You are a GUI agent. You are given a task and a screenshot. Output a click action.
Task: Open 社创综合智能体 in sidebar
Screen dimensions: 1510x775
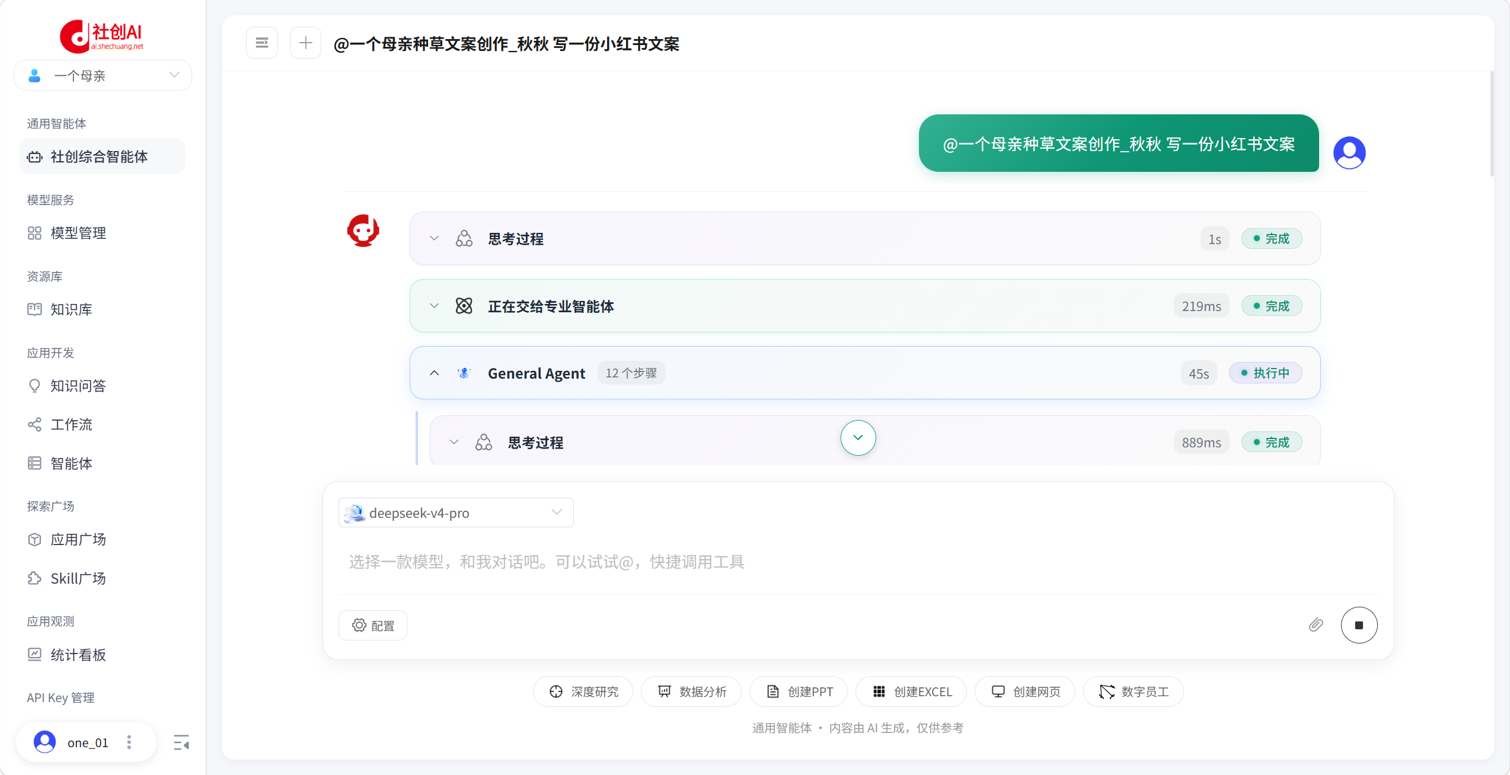102,156
